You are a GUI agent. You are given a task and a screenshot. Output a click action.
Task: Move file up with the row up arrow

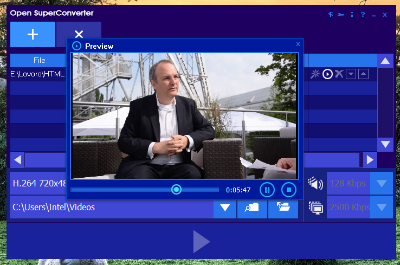(x=363, y=74)
